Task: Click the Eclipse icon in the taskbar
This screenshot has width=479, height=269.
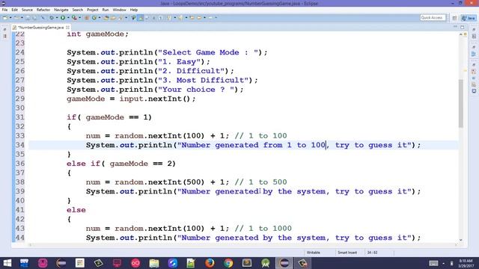Action: 284,263
